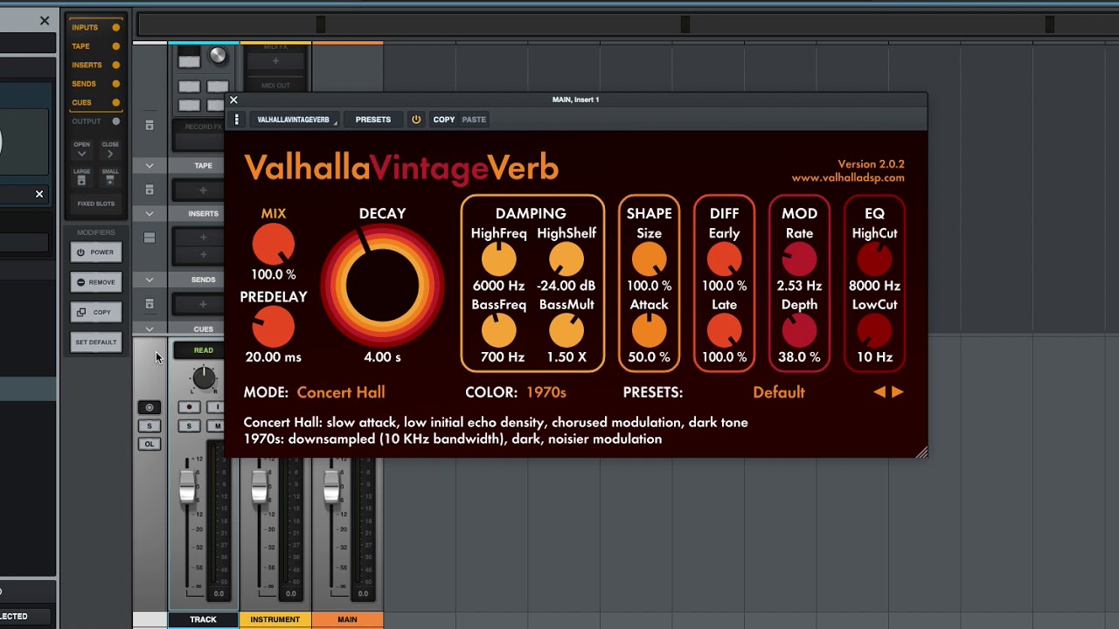The width and height of the screenshot is (1119, 629).
Task: Select the INSTRUMENT channel label tab
Action: coord(275,619)
